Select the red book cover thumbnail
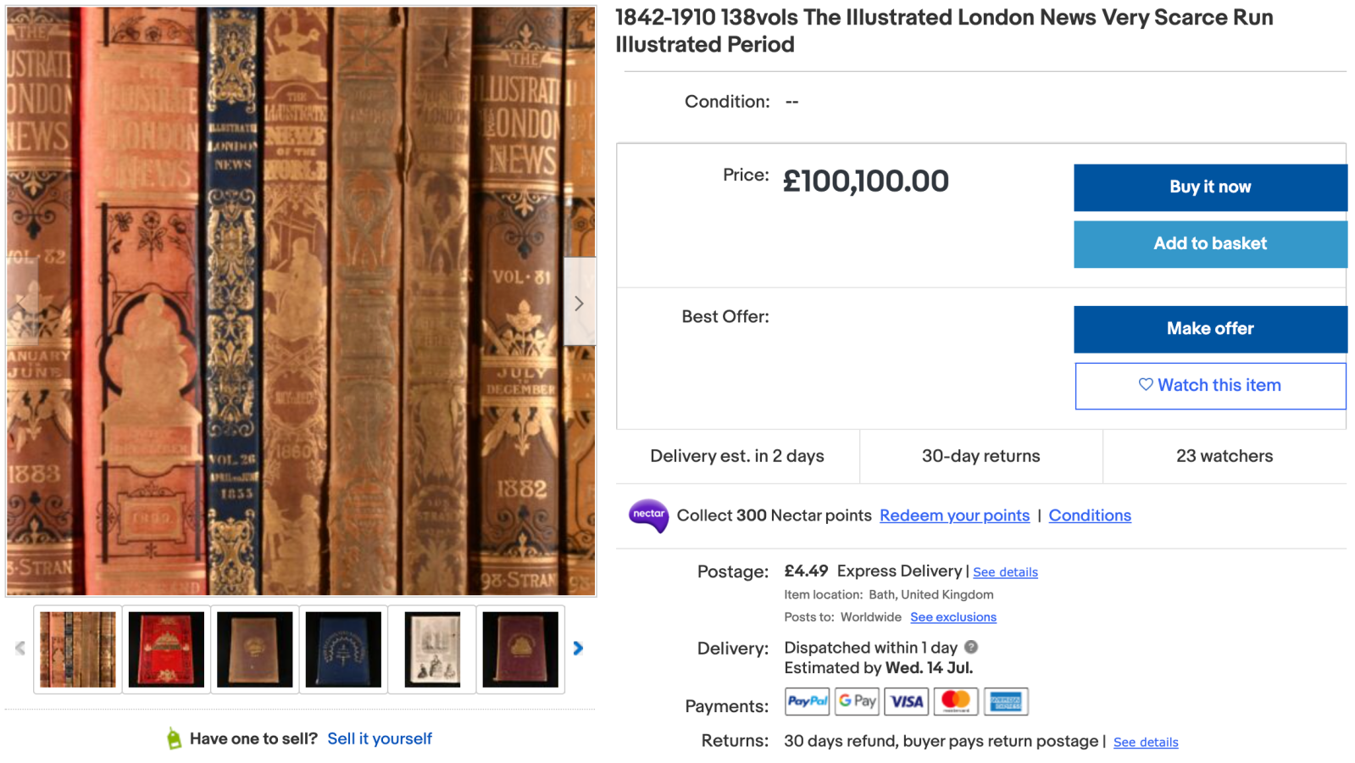 (166, 649)
